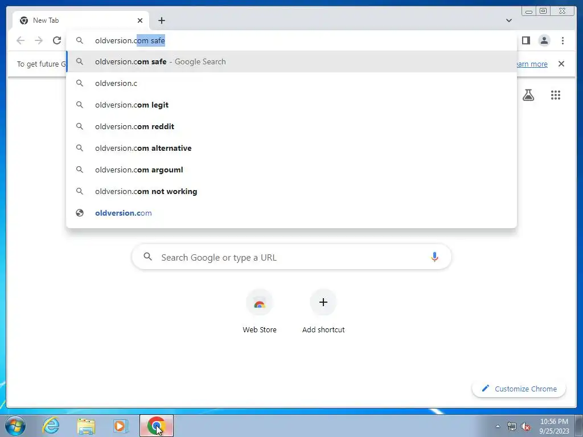Click the magnifier icon in the address bar

click(80, 40)
